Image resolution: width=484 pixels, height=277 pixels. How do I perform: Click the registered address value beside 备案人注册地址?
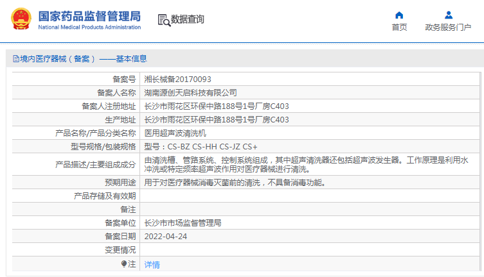coord(217,106)
